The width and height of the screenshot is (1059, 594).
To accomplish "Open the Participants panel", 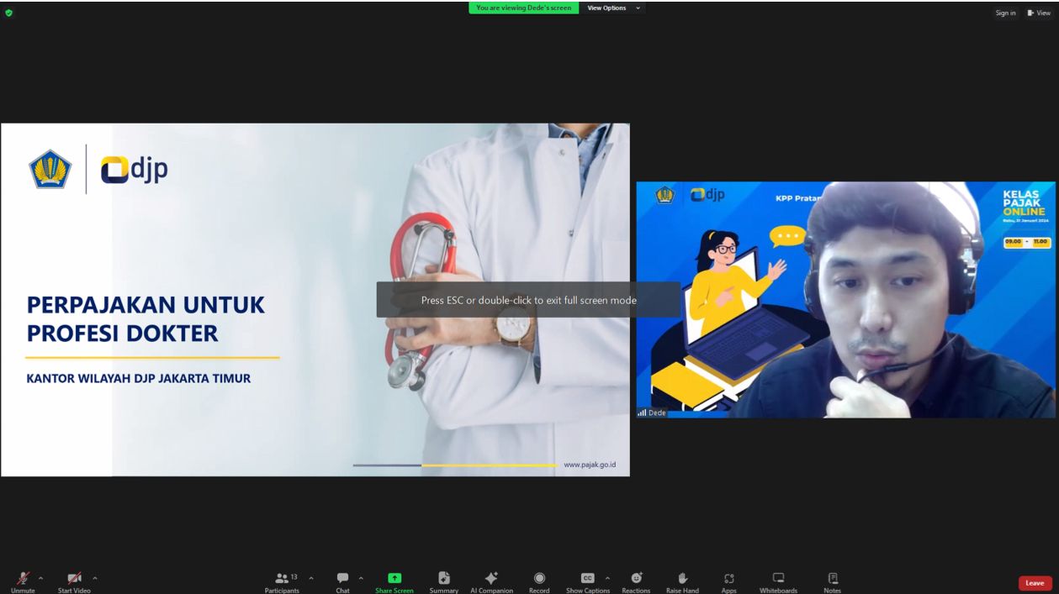I will pos(281,581).
